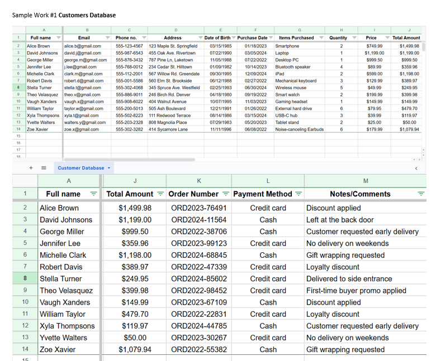Open the Address column filter dropdown

tap(200, 38)
